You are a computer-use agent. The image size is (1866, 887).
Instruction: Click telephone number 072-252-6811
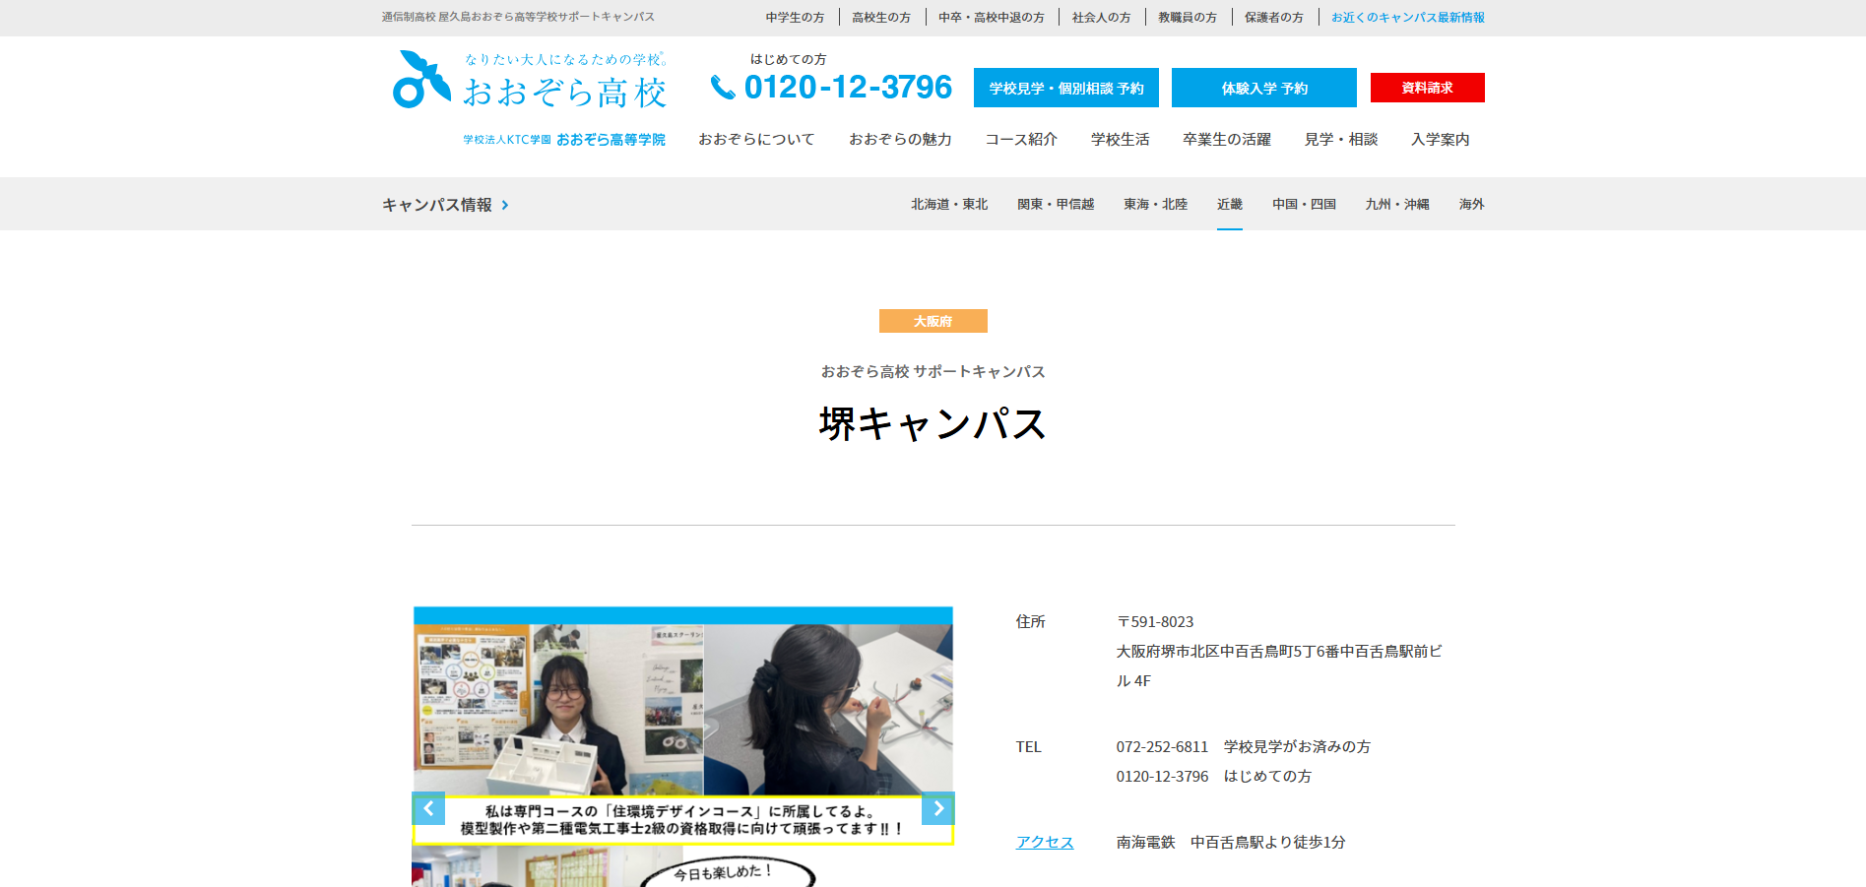1162,747
